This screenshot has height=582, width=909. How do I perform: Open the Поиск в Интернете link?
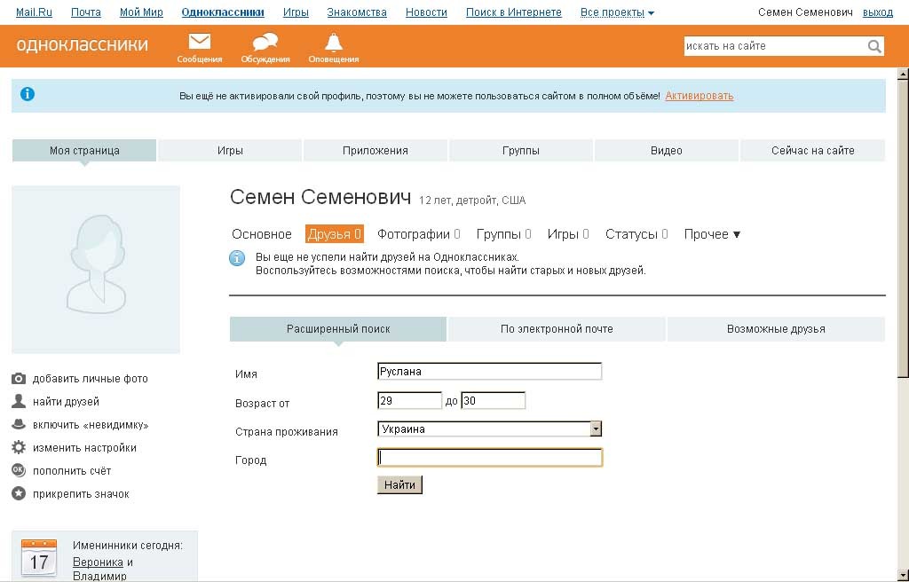tap(514, 12)
